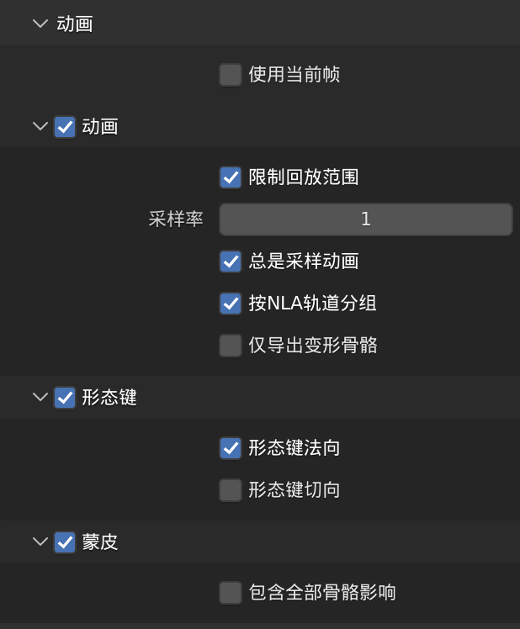Image resolution: width=520 pixels, height=629 pixels.
Task: Click the 采样率 value field
Action: 365,219
